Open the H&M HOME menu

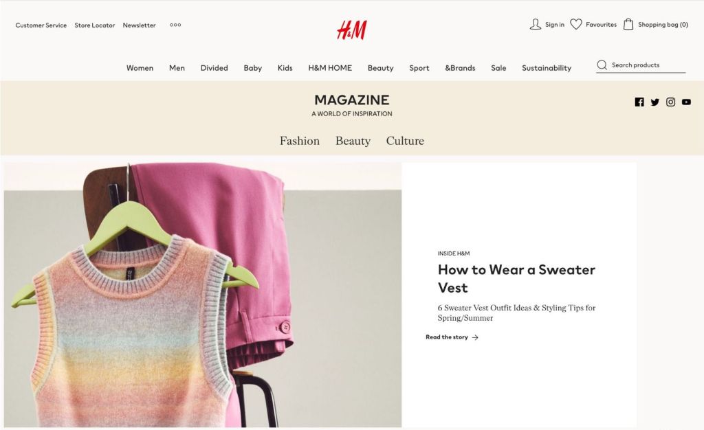(330, 68)
